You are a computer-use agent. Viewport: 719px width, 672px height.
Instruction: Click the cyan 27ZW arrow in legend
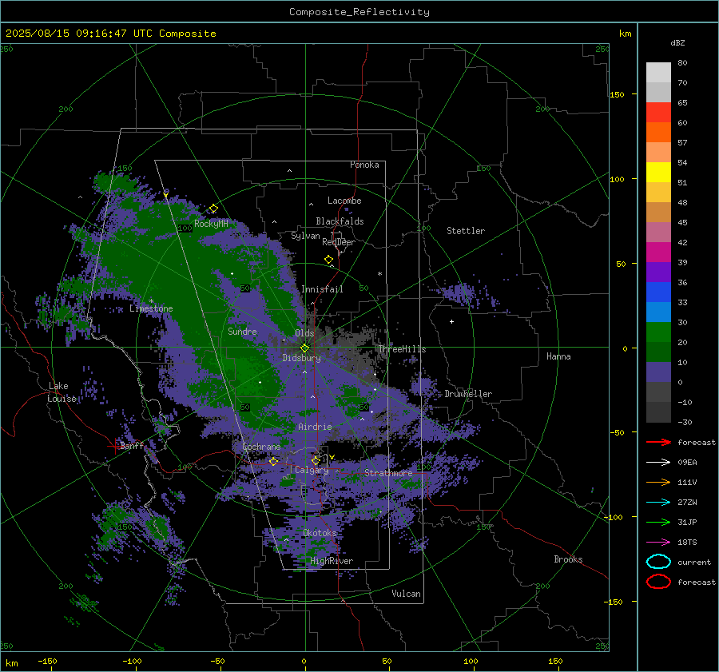(658, 503)
